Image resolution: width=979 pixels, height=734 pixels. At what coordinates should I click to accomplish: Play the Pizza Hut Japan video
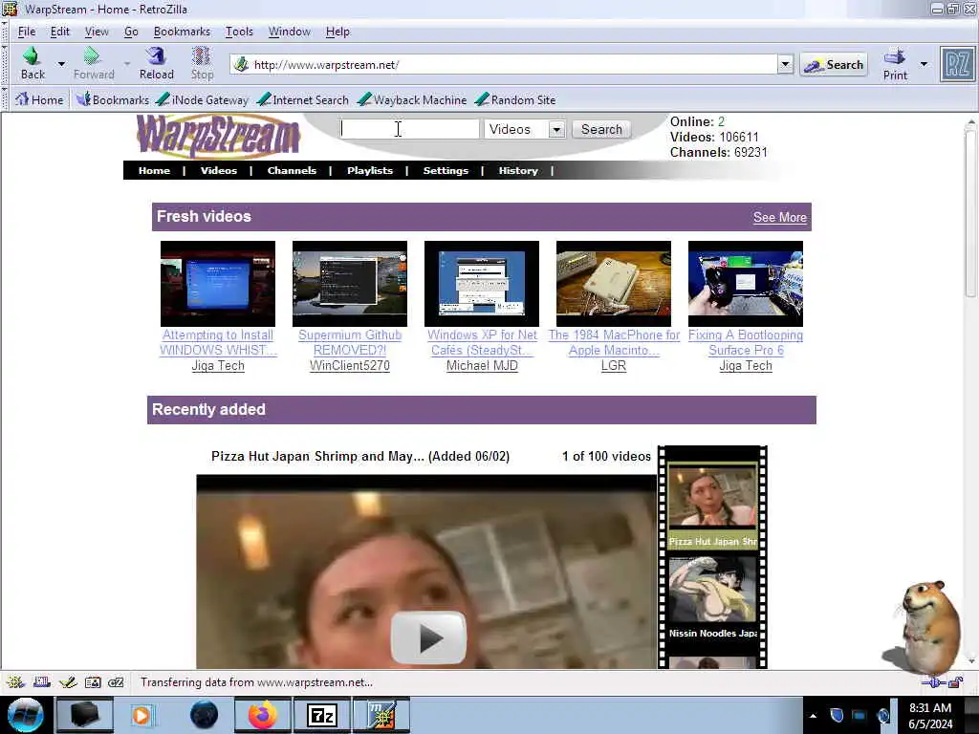pos(428,637)
